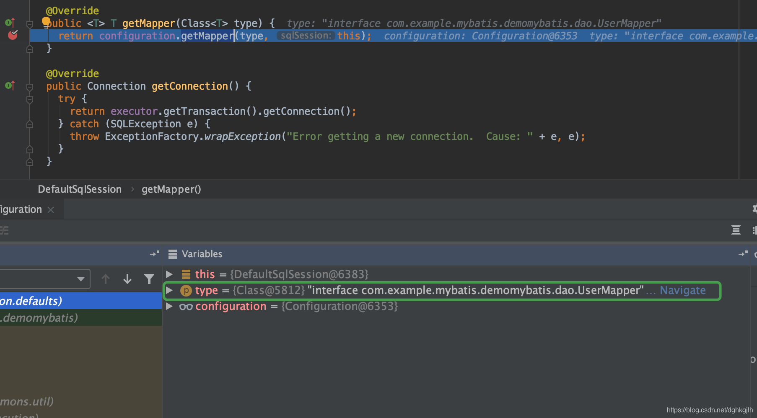Click the Navigate link for the type variable
The width and height of the screenshot is (757, 418).
click(682, 290)
